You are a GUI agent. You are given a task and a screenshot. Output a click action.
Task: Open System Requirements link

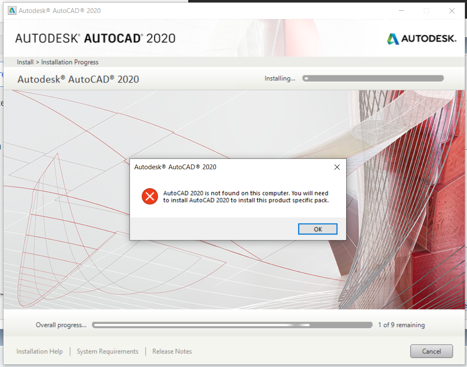point(107,351)
